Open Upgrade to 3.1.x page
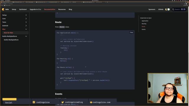 click(35, 9)
